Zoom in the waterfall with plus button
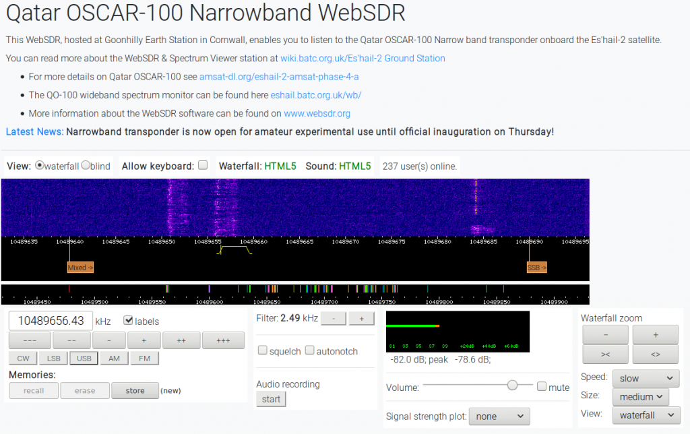Image resolution: width=690 pixels, height=434 pixels. coord(655,335)
